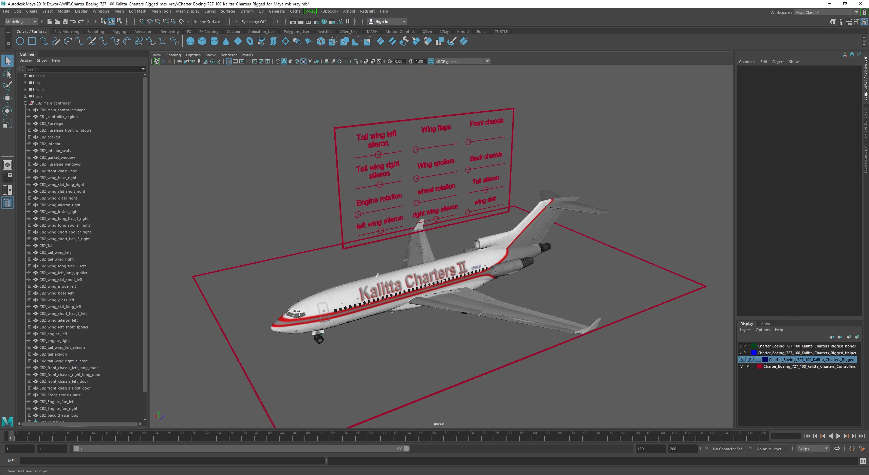Toggle visibility V of Controllers layer
869x475 pixels.
click(x=741, y=366)
